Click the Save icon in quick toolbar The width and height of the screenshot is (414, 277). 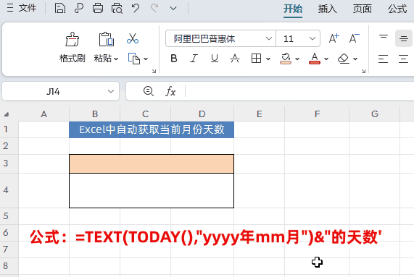click(60, 8)
